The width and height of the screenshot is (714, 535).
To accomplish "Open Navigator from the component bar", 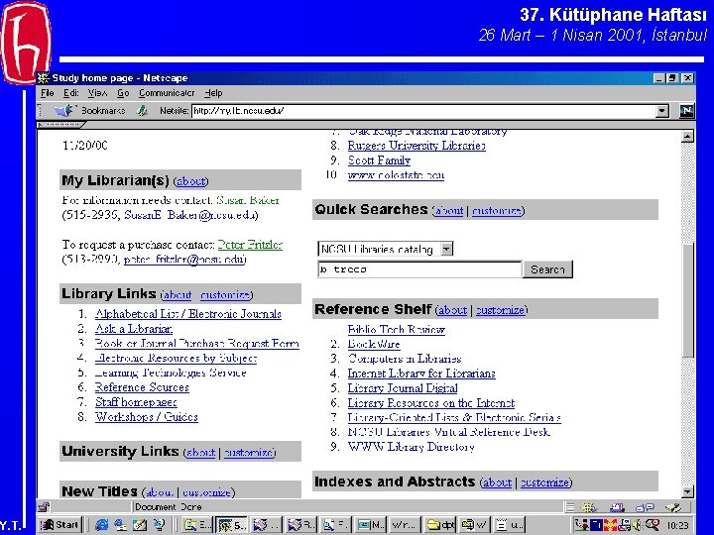I will pyautogui.click(x=588, y=507).
